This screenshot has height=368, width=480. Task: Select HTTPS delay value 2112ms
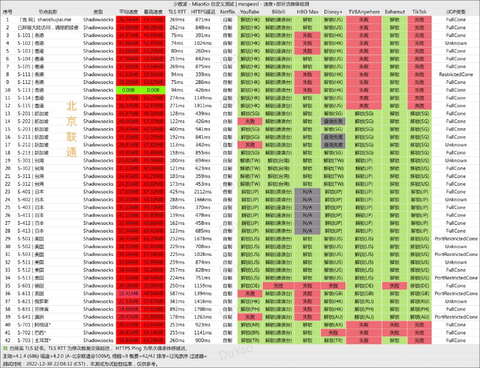click(x=203, y=192)
